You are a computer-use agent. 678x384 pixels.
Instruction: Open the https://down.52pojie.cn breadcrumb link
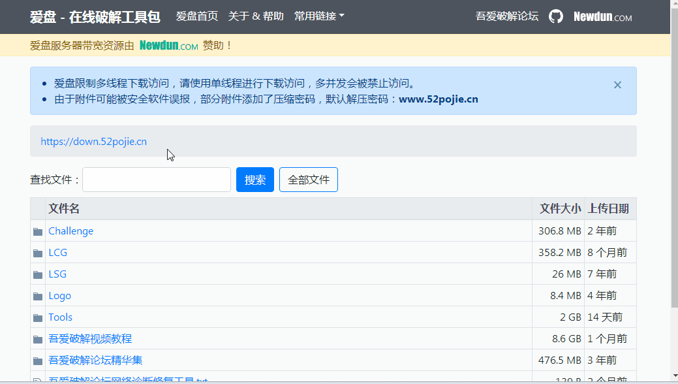93,141
